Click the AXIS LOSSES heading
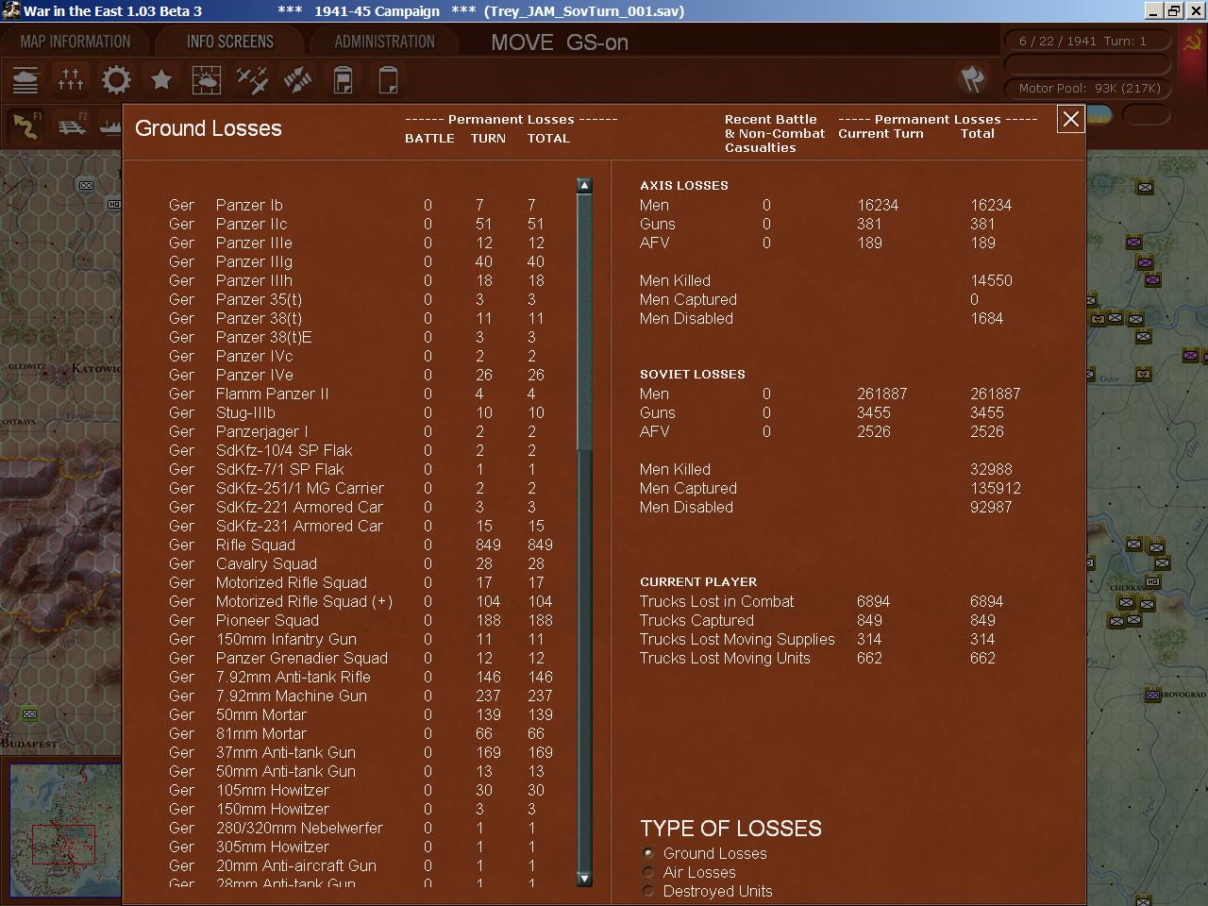This screenshot has width=1208, height=906. [x=684, y=186]
